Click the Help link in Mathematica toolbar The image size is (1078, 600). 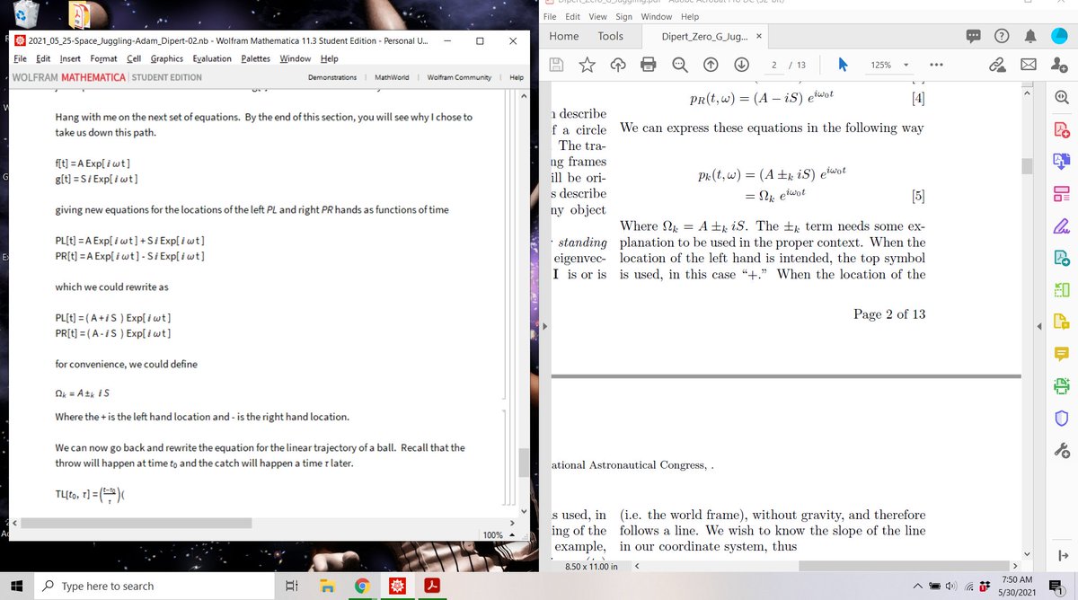point(517,77)
